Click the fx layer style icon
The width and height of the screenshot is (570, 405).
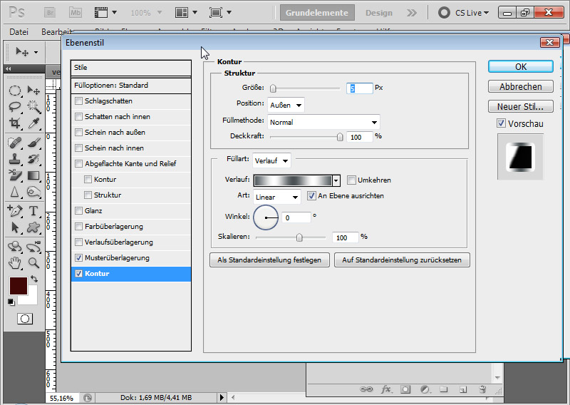[x=387, y=390]
